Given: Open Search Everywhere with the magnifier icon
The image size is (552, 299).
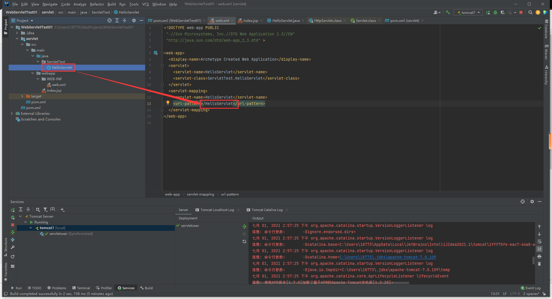Looking at the screenshot, I should [530, 12].
